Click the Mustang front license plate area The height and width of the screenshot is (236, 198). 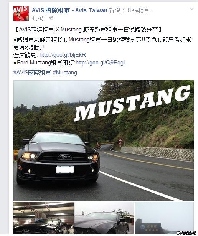click(x=65, y=170)
